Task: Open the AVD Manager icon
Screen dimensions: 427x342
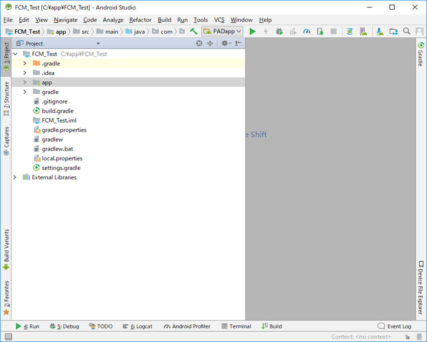Action: (364, 31)
